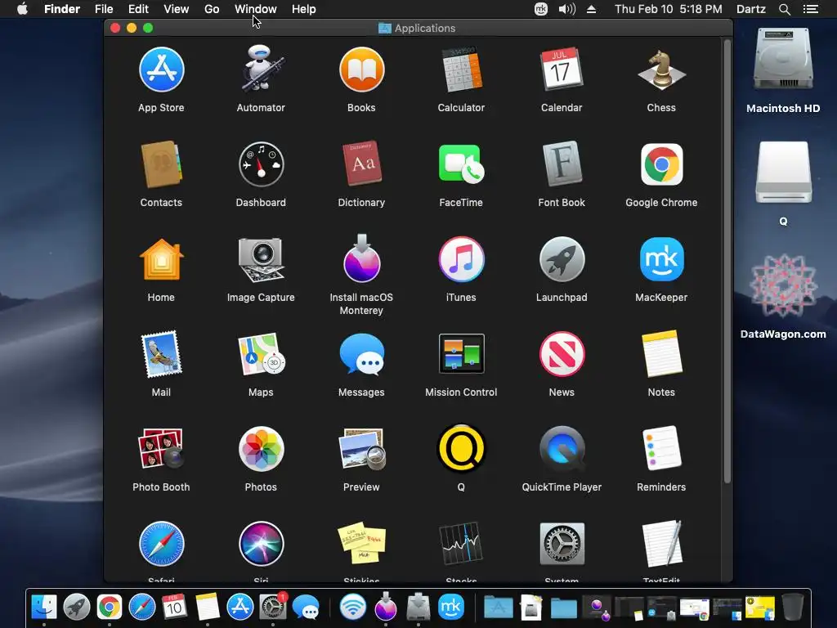Screen dimensions: 837x628
Task: Click the eject icon in menu bar
Action: [x=592, y=9]
